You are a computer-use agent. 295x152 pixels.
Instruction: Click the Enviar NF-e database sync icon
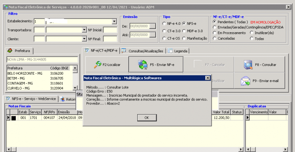click(x=143, y=65)
